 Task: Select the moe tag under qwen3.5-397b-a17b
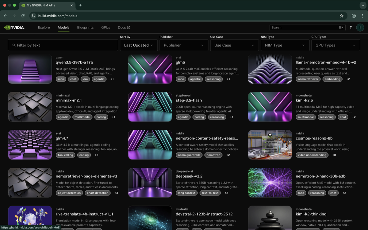click(61, 79)
